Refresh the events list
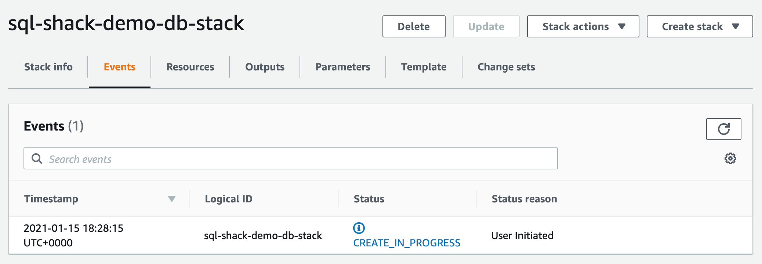The image size is (762, 264). tap(723, 129)
